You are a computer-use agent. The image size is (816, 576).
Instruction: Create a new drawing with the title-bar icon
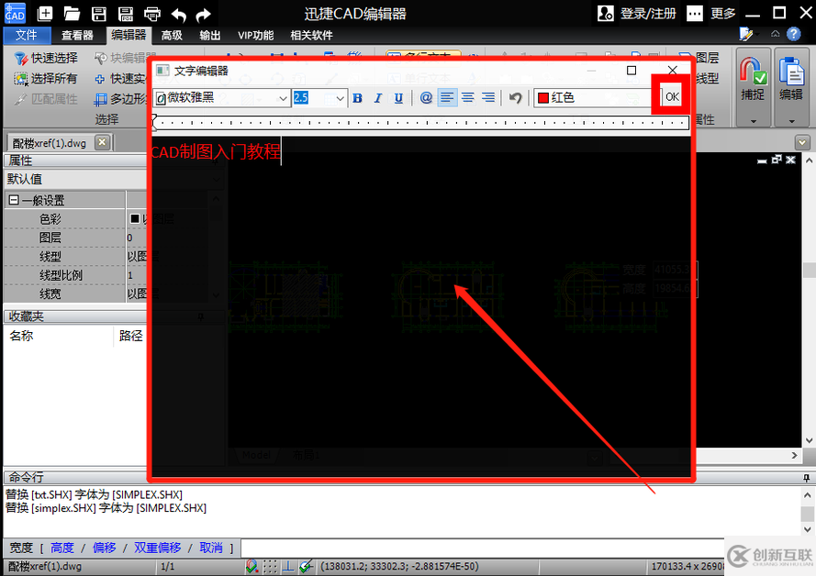point(45,14)
